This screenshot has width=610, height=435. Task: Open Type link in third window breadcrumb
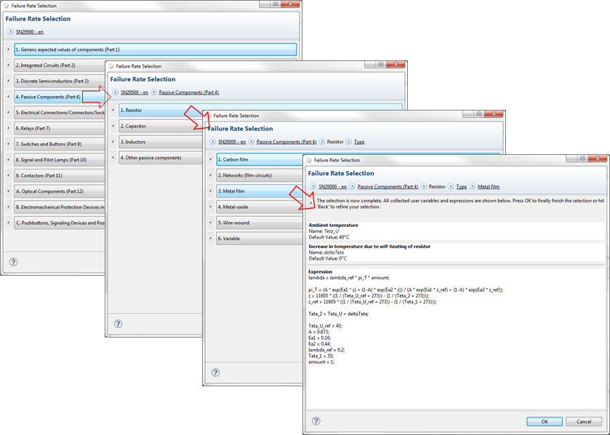359,142
